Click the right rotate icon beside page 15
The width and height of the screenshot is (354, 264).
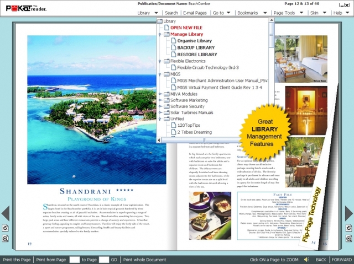349,228
